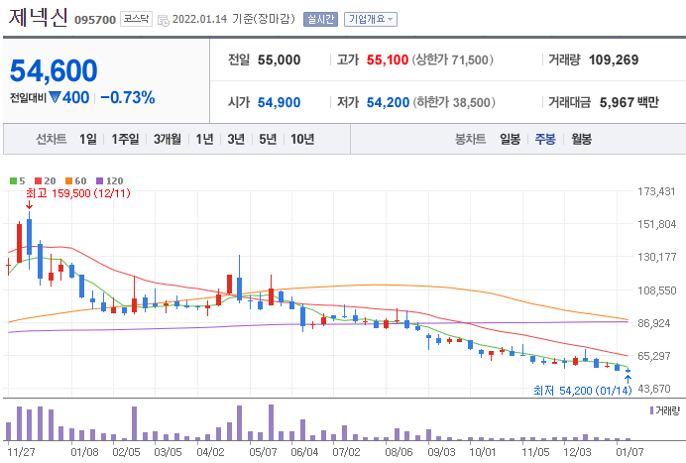Click the 173,431 price axis label
This screenshot has width=686, height=463.
pyautogui.click(x=656, y=191)
